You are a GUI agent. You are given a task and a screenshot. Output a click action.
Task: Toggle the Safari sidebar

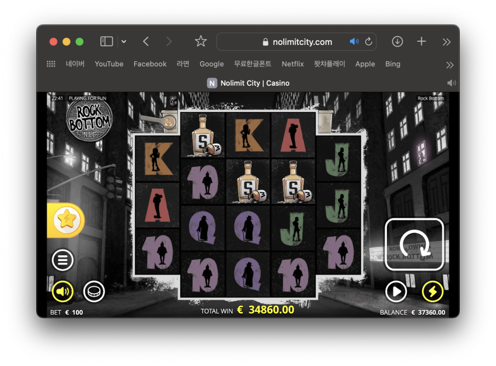click(107, 41)
